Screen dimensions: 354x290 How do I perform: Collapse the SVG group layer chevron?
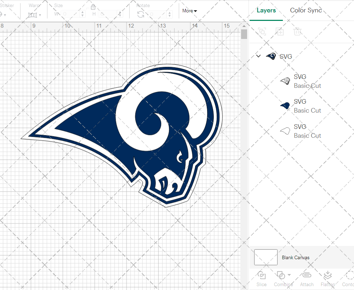(x=258, y=56)
